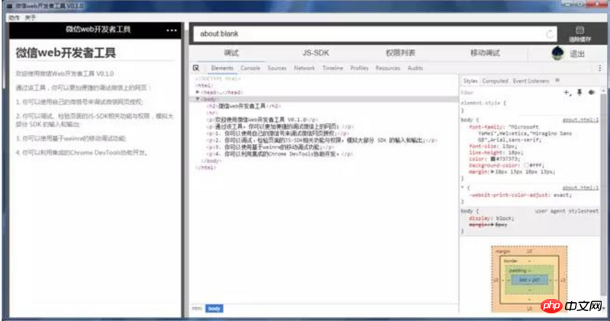Open the Audits panel tab
The height and width of the screenshot is (321, 610).
[415, 68]
